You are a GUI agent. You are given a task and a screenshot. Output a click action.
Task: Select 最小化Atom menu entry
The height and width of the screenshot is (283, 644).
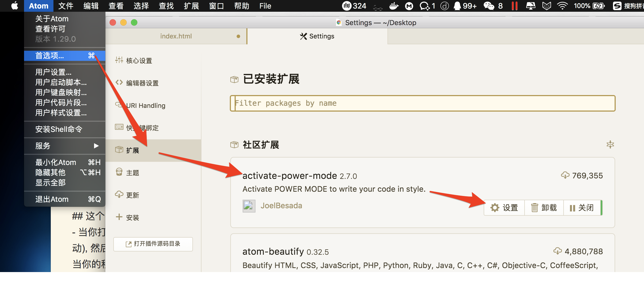(65, 162)
